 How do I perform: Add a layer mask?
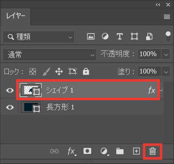[x=87, y=151]
